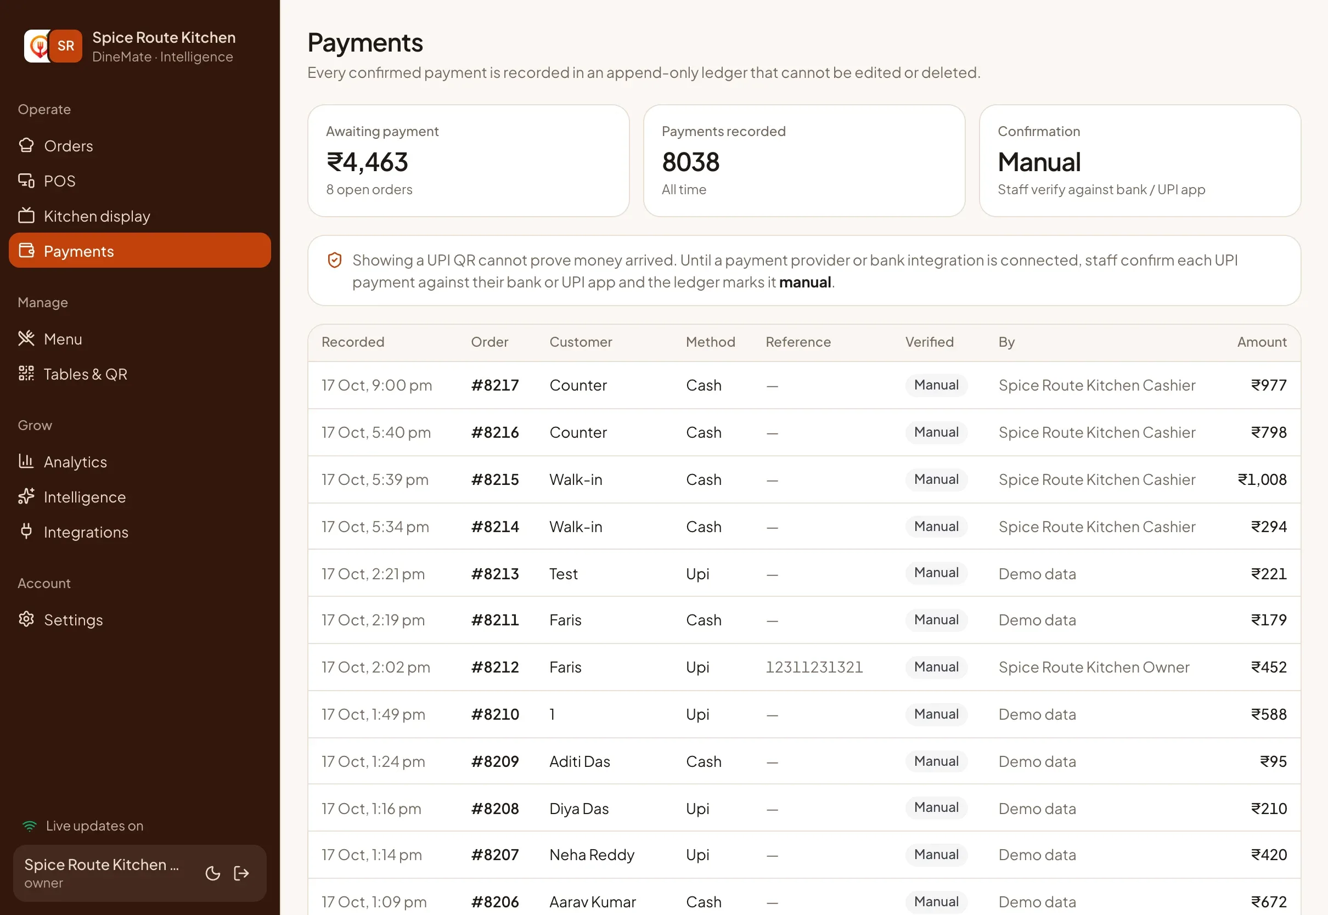Click the Manual badge for order #8213
Screen dimensions: 1328x915
pyautogui.click(x=936, y=573)
